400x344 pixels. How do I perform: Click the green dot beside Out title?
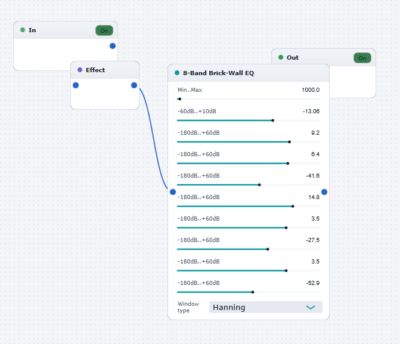pos(281,57)
